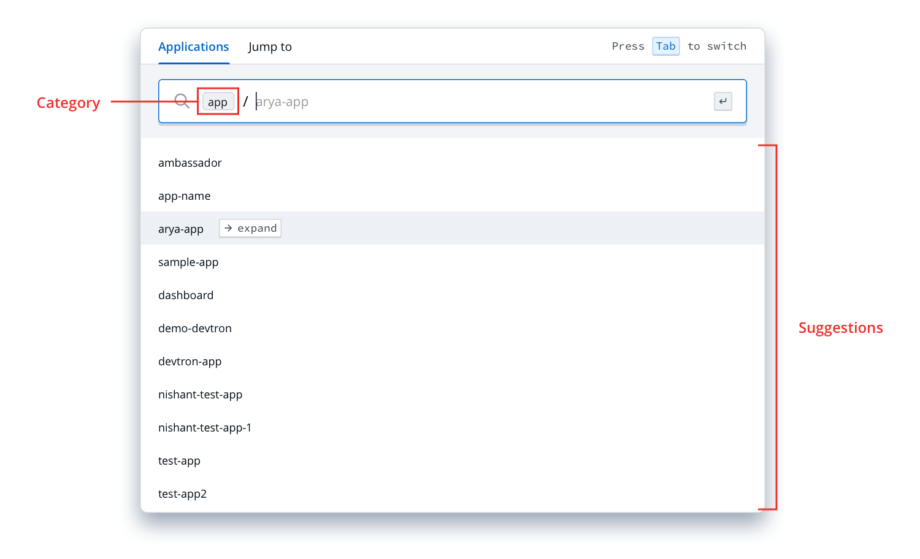Select nishant-test-app entry
This screenshot has width=920, height=559.
click(201, 395)
